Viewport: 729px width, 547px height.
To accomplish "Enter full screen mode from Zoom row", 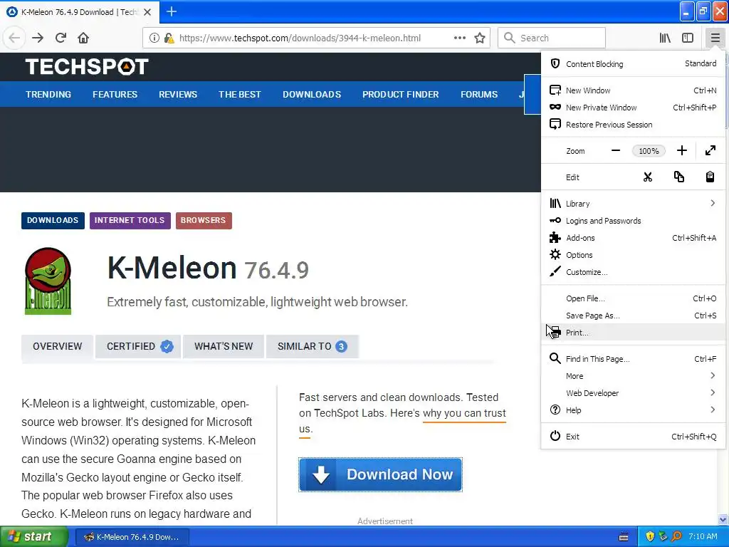I will [710, 150].
